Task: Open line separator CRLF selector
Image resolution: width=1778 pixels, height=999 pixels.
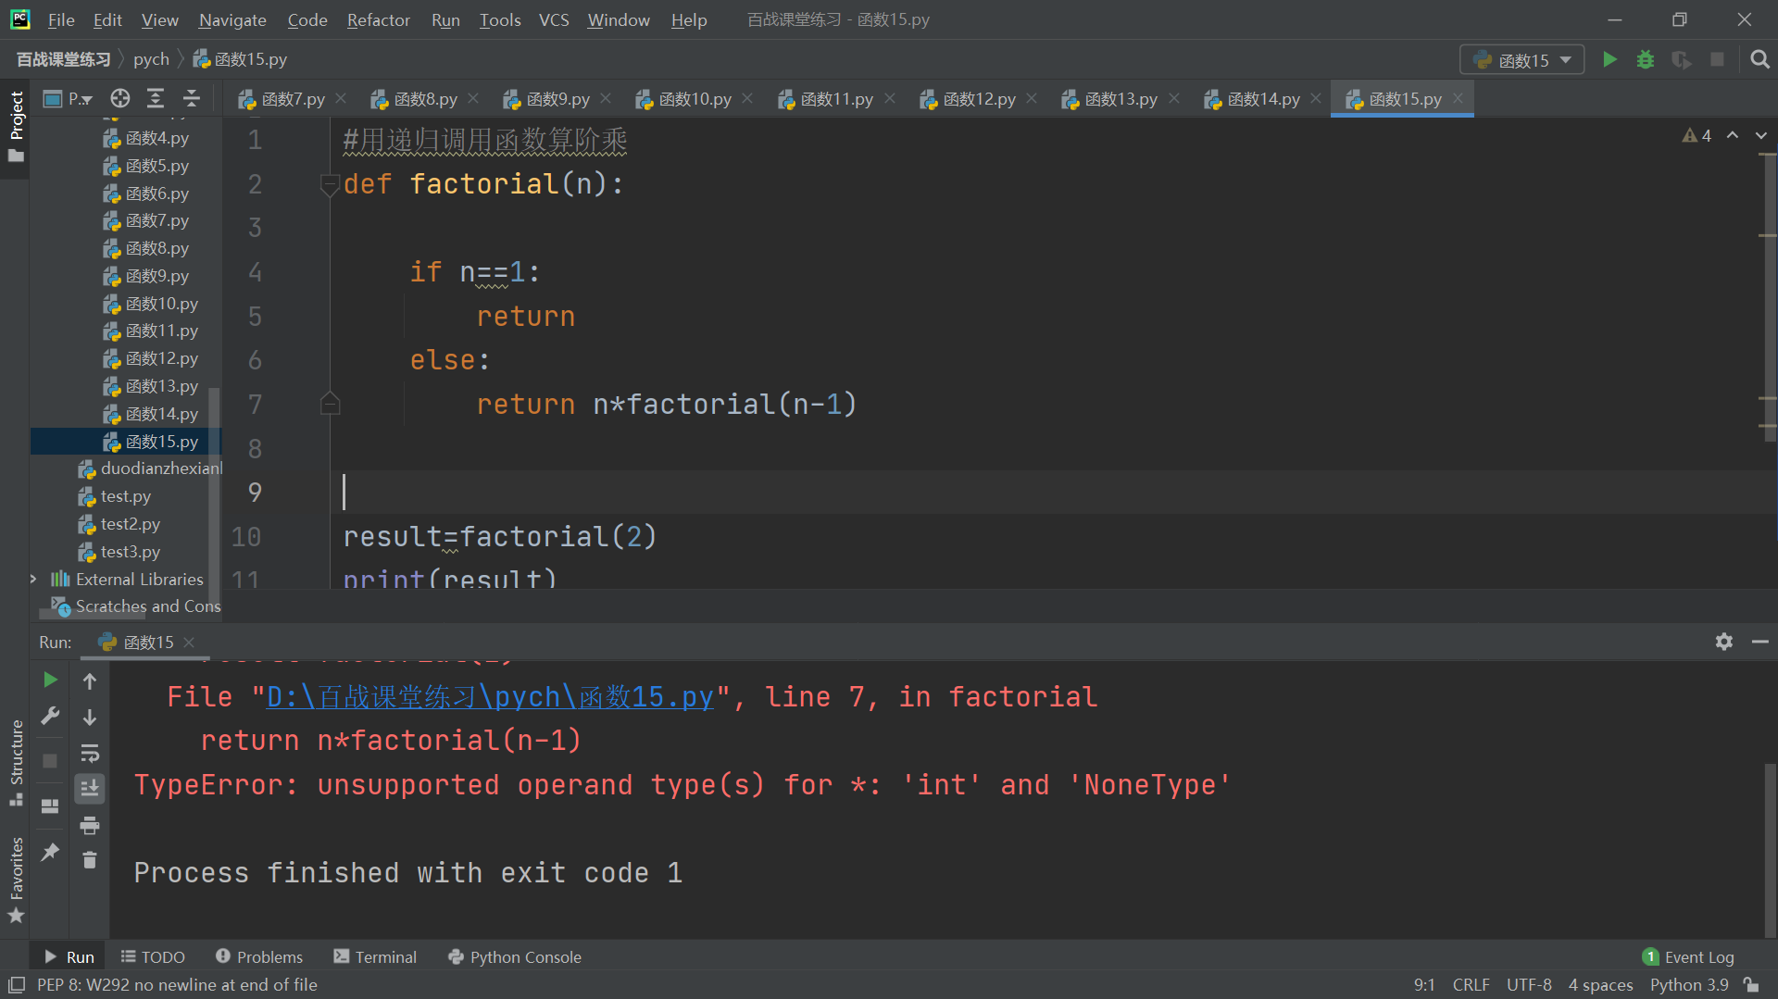Action: (1471, 985)
